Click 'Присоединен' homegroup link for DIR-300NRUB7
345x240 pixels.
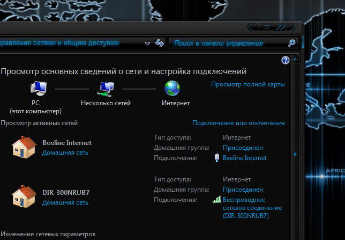point(243,190)
